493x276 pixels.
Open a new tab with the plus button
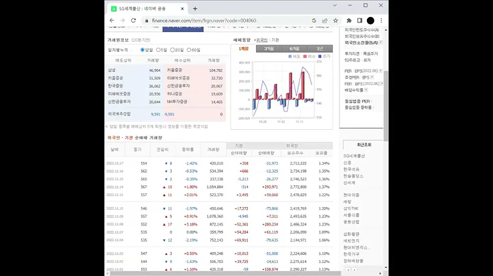point(195,9)
